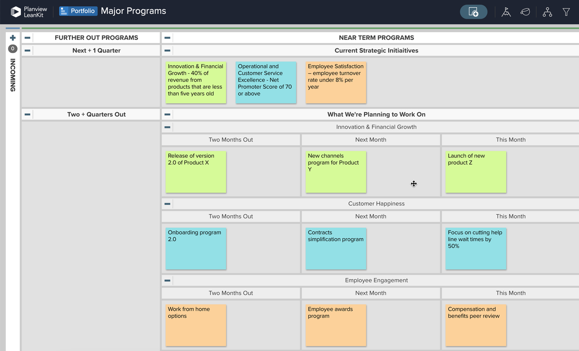Click the zero count badge on the Incoming lane
The height and width of the screenshot is (351, 579).
click(x=12, y=48)
